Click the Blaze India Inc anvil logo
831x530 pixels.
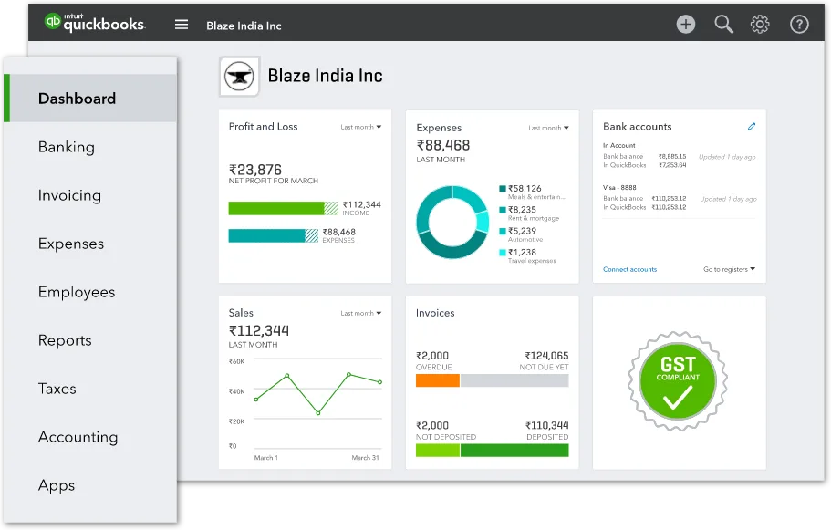click(239, 77)
